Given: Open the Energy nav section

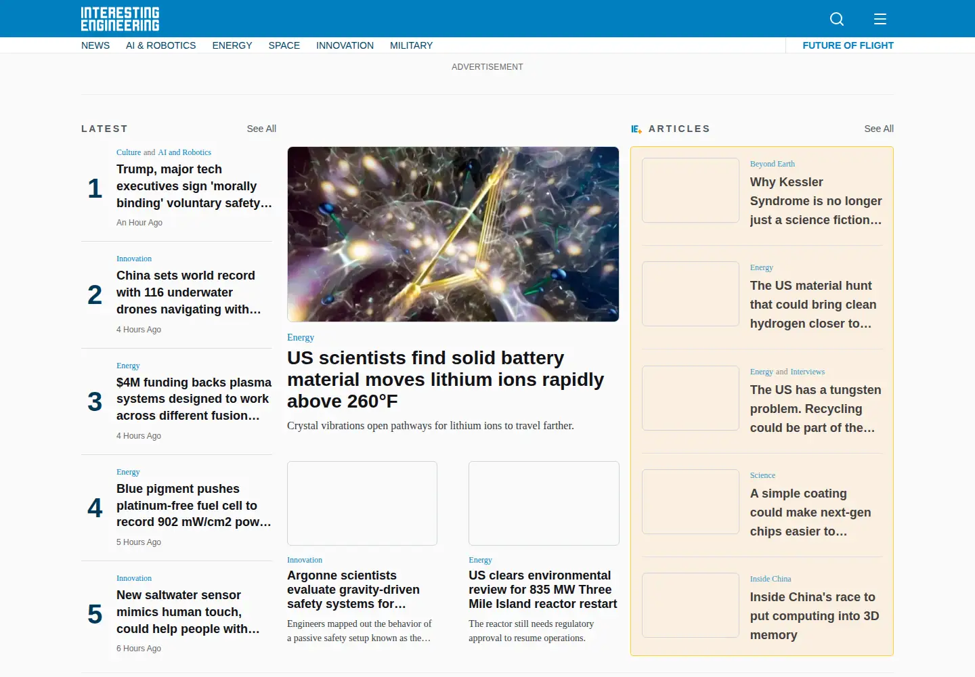Looking at the screenshot, I should pos(232,45).
